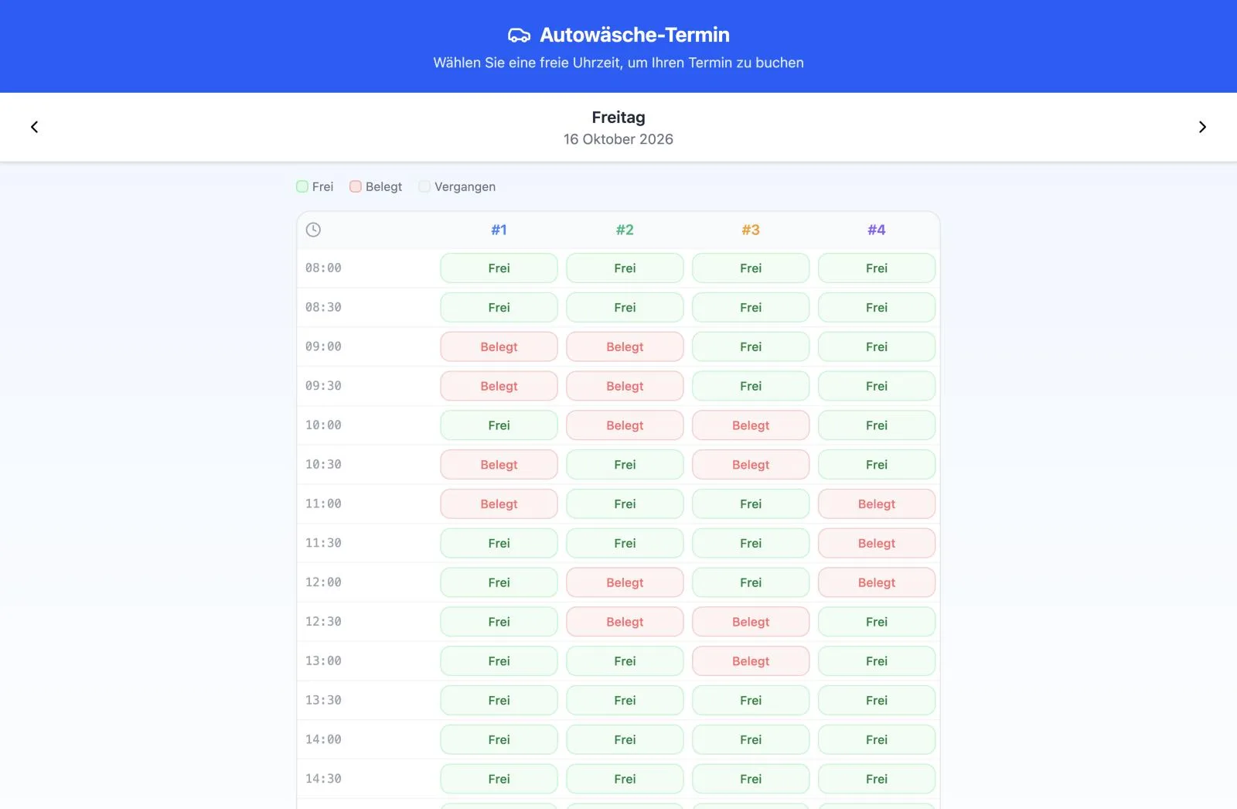1237x809 pixels.
Task: Click the gray Vergangen legend swatch
Action: pyautogui.click(x=424, y=186)
